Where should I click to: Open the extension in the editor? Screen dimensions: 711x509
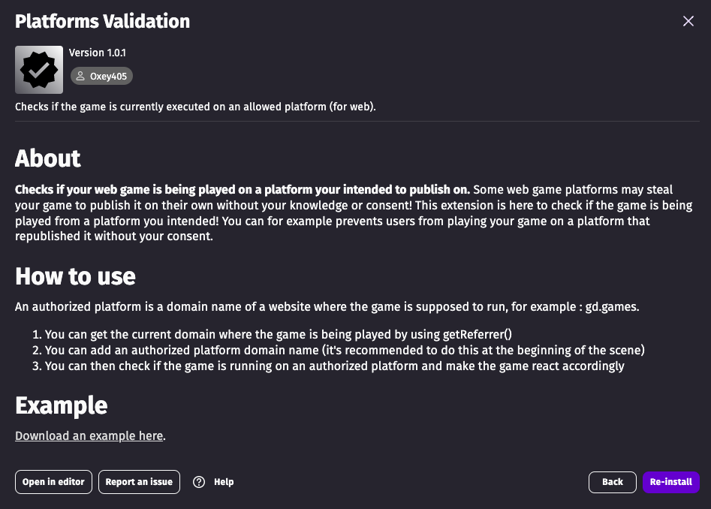(53, 482)
